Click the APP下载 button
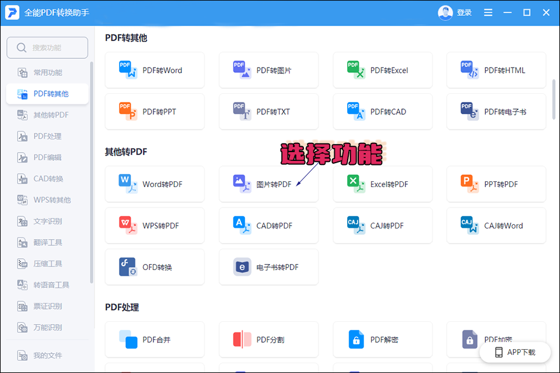The height and width of the screenshot is (373, 560). 514,352
